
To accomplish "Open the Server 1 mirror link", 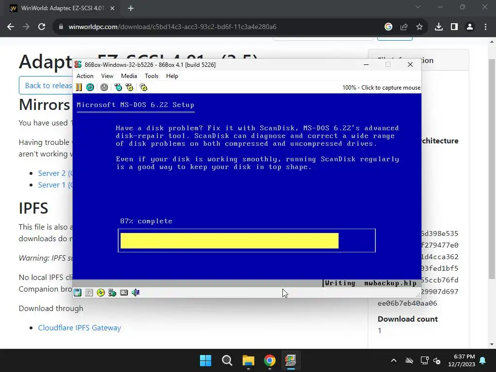I will click(55, 185).
